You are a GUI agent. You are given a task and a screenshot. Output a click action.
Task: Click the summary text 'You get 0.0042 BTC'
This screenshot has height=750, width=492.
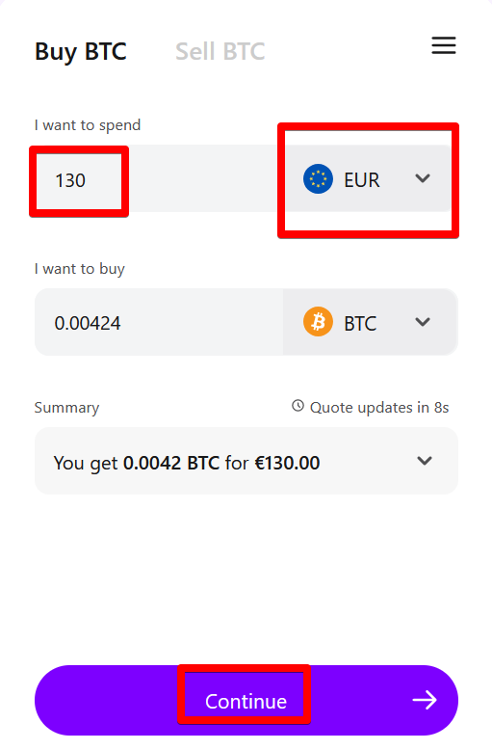pos(137,463)
